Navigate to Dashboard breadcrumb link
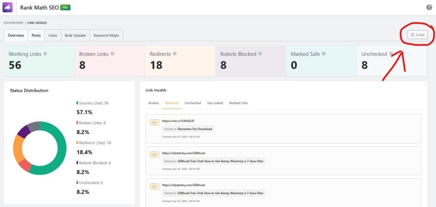436x207 pixels. pos(13,23)
